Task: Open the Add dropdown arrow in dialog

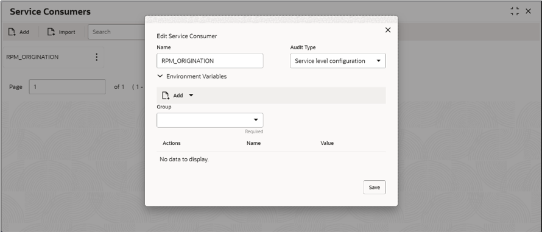Action: 191,96
